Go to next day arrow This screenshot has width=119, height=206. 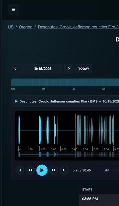(x=69, y=69)
